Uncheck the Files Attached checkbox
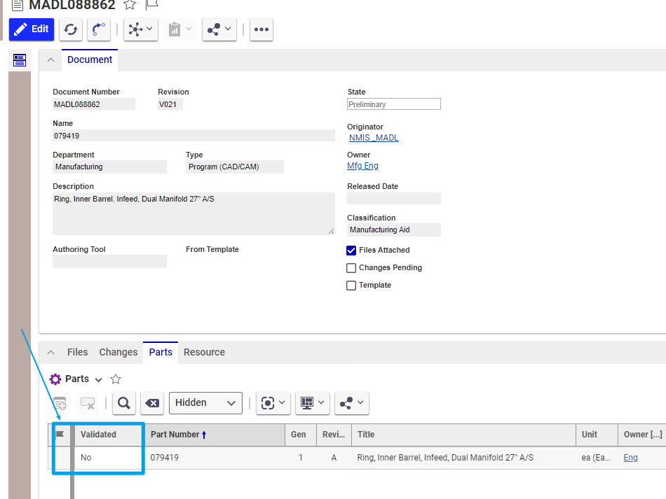 [x=351, y=250]
